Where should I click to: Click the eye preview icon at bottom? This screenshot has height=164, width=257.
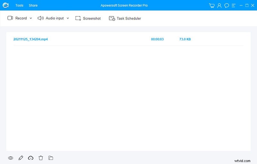pos(11,158)
